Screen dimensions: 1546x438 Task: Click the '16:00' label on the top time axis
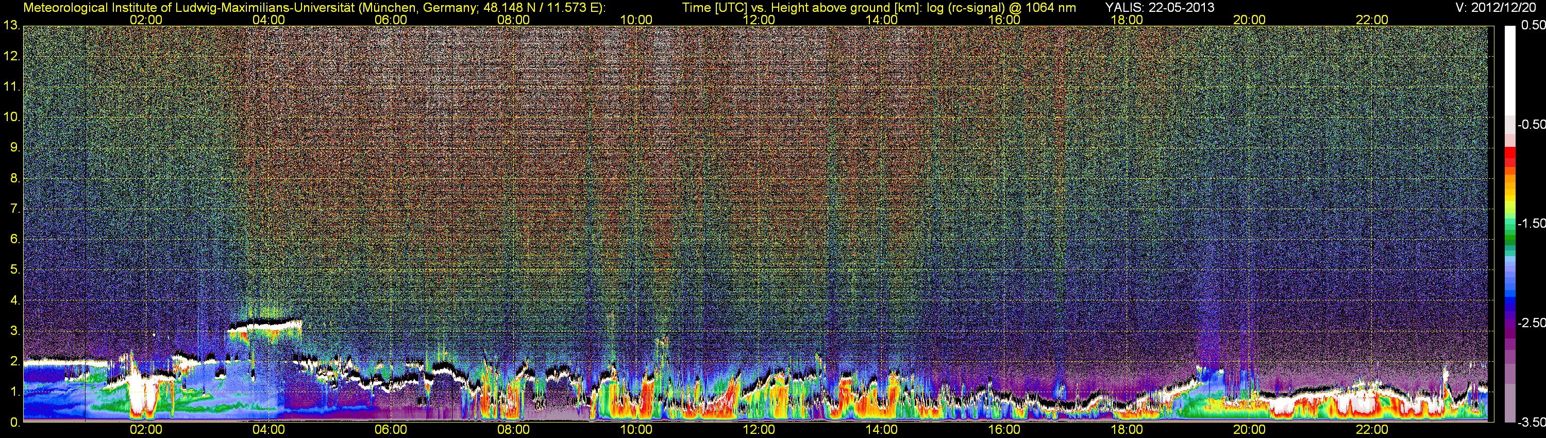click(1004, 20)
